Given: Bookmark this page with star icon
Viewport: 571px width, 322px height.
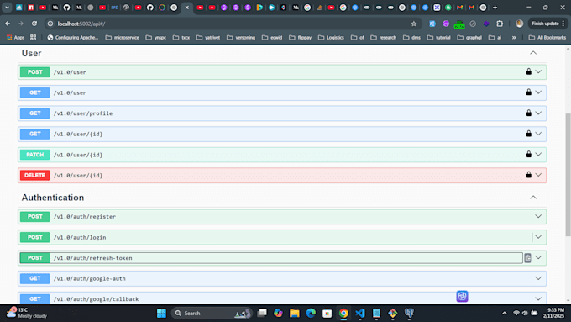Looking at the screenshot, I should (414, 24).
